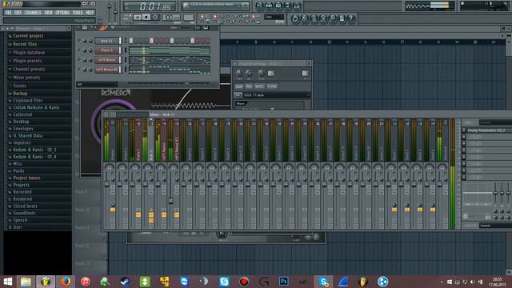Viewport: 512px width, 288px height.
Task: Select the Kick 11 channel button
Action: coord(106,41)
